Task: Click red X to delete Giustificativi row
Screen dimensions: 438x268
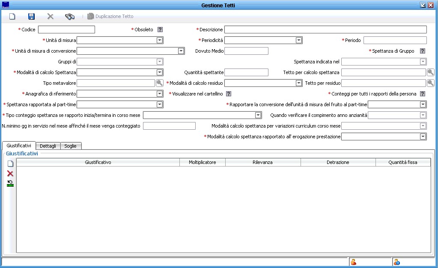Action: point(10,173)
